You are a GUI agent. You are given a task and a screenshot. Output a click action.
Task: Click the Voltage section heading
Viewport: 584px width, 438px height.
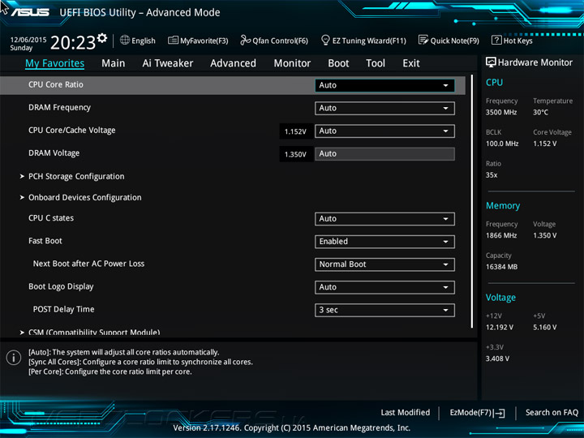click(x=500, y=298)
